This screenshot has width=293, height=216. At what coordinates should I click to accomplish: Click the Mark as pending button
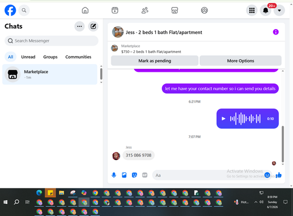tap(155, 61)
